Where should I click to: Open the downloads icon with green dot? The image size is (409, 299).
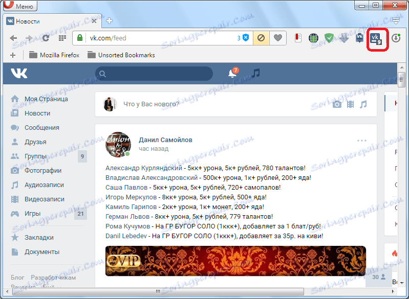coord(396,38)
